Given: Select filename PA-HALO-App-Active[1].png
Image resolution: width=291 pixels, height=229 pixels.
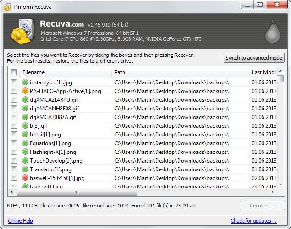Looking at the screenshot, I should [x=65, y=91].
